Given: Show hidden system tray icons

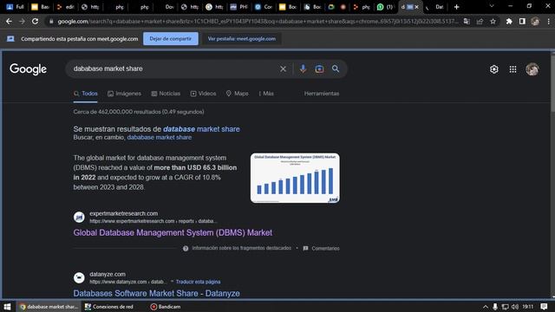Looking at the screenshot, I should 486,307.
